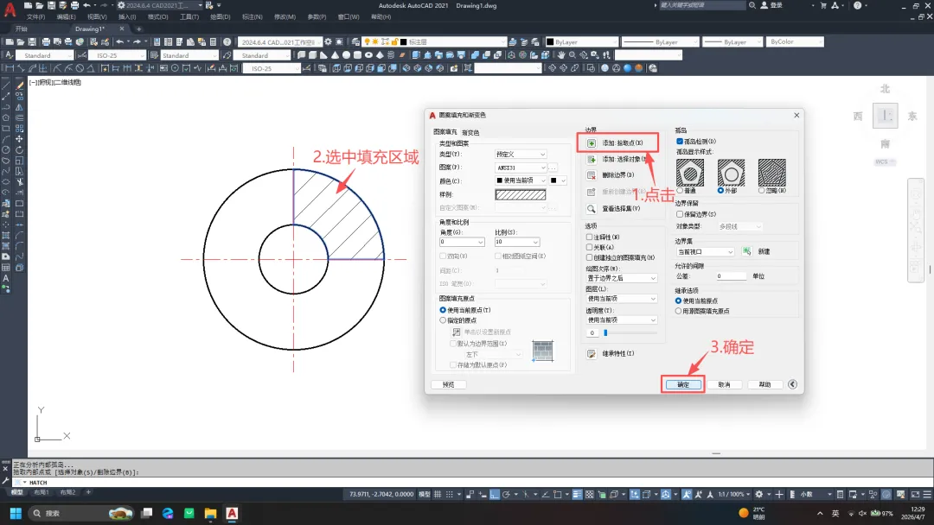Click the new boundary set (新建) icon

point(747,251)
